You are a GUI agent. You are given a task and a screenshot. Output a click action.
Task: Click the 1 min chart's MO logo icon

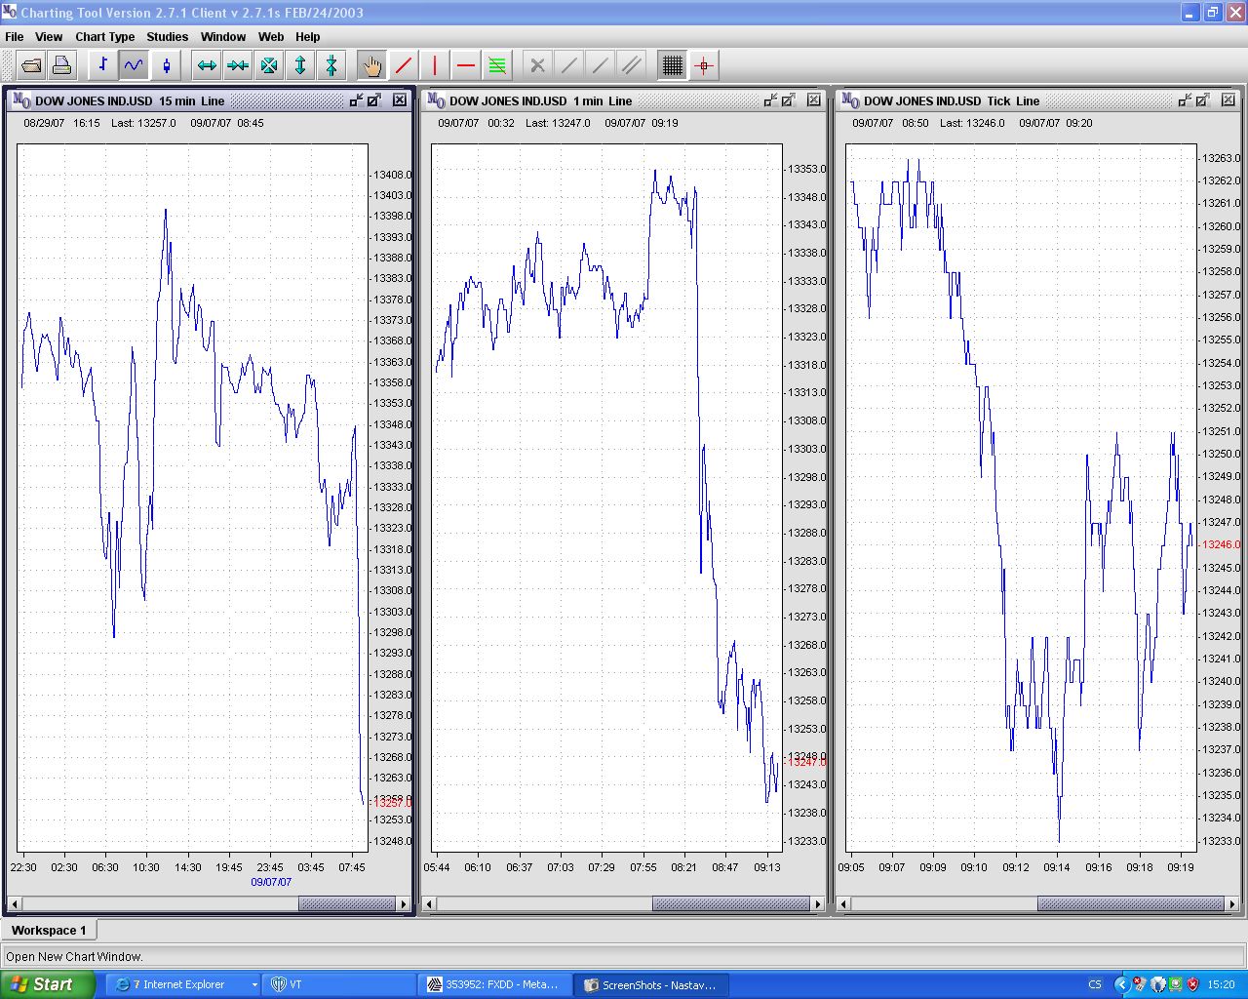click(436, 100)
